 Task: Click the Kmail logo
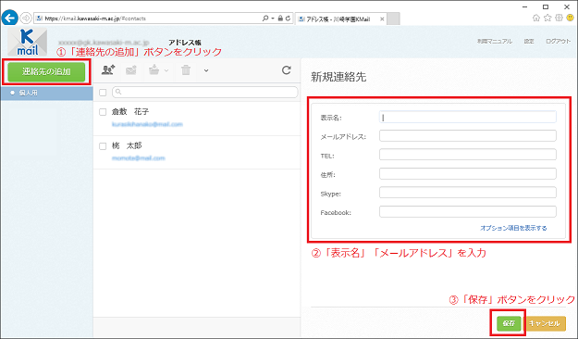tap(27, 42)
